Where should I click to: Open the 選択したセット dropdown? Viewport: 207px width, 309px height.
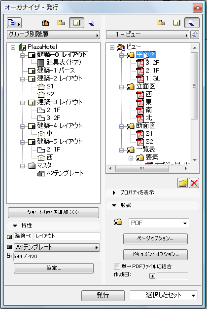click(164, 295)
